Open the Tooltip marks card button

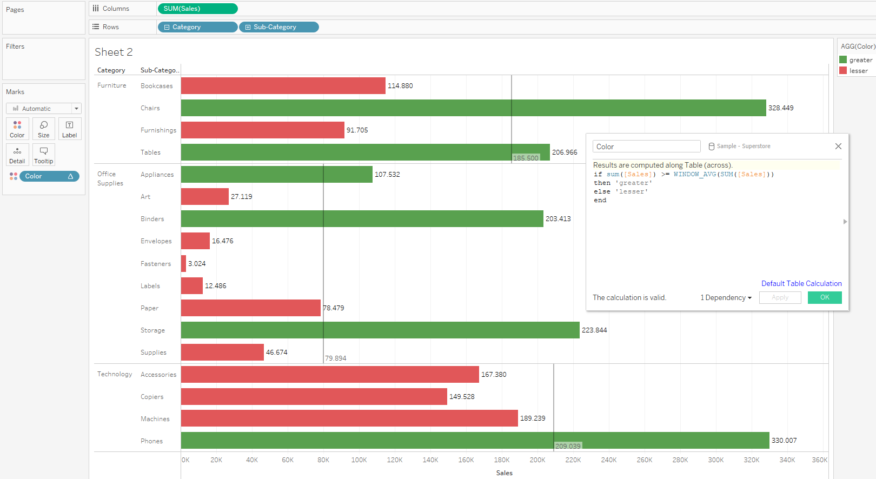pos(44,155)
